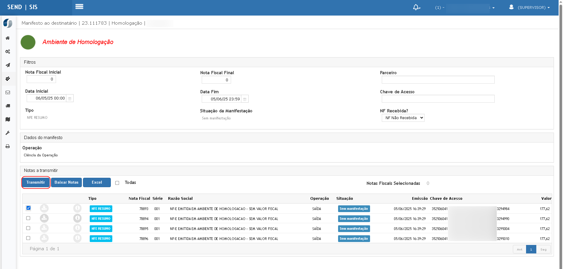563x269 pixels.
Task: Open the notifications bell icon
Action: coord(416,7)
